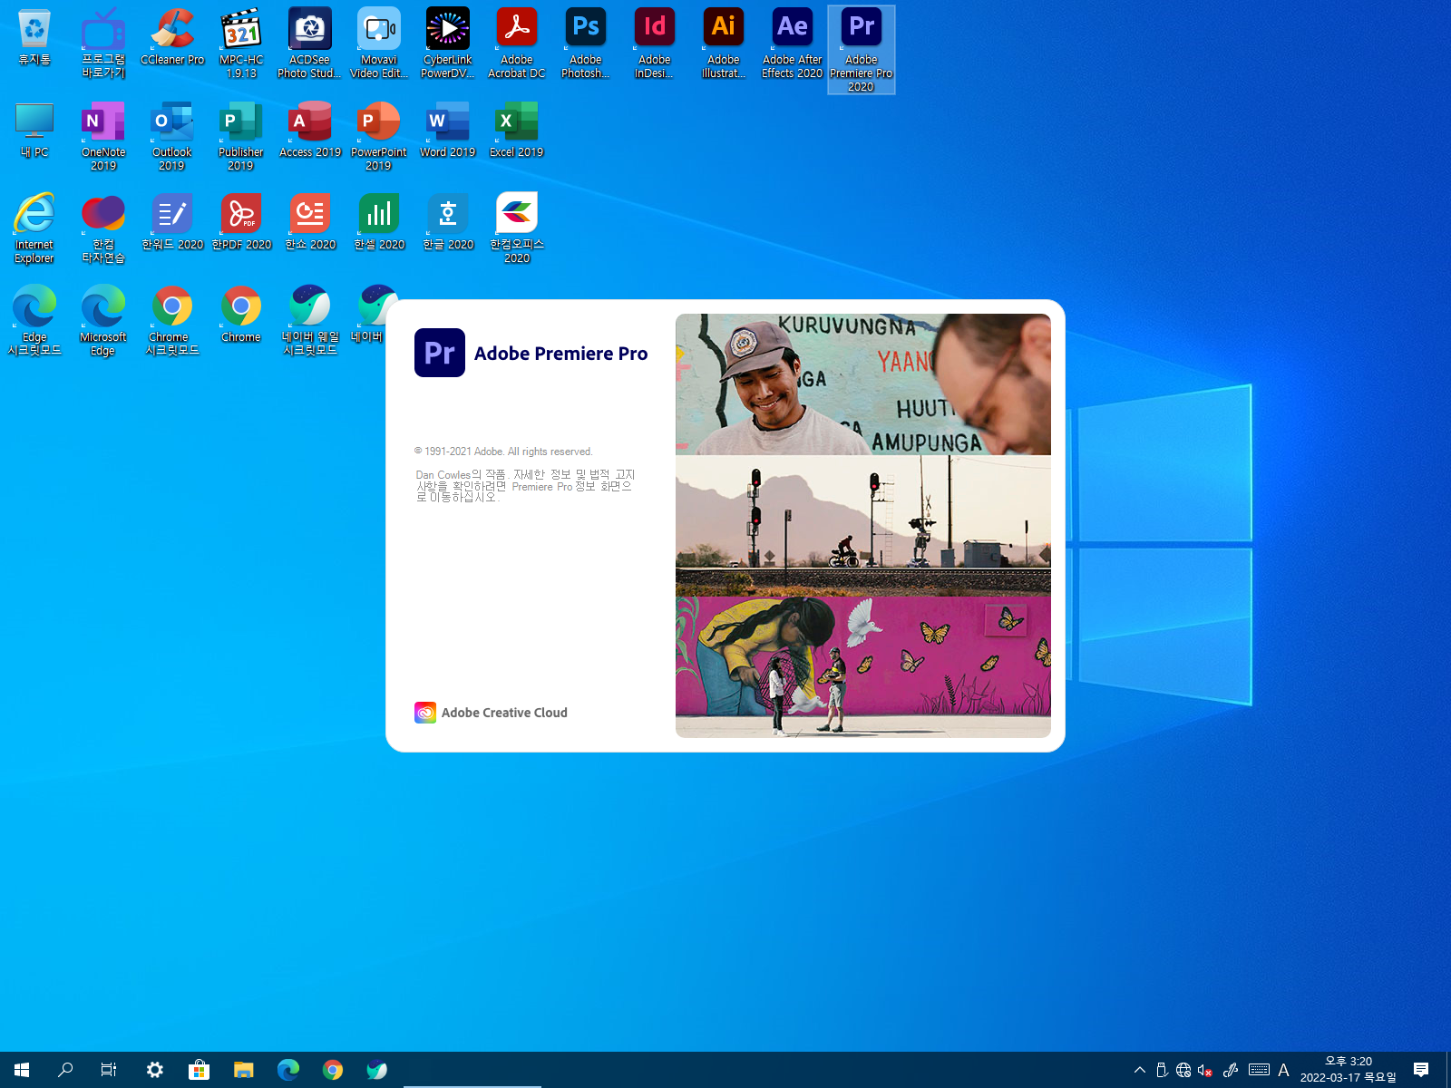Select the Internet Explorer desktop icon

(34, 228)
